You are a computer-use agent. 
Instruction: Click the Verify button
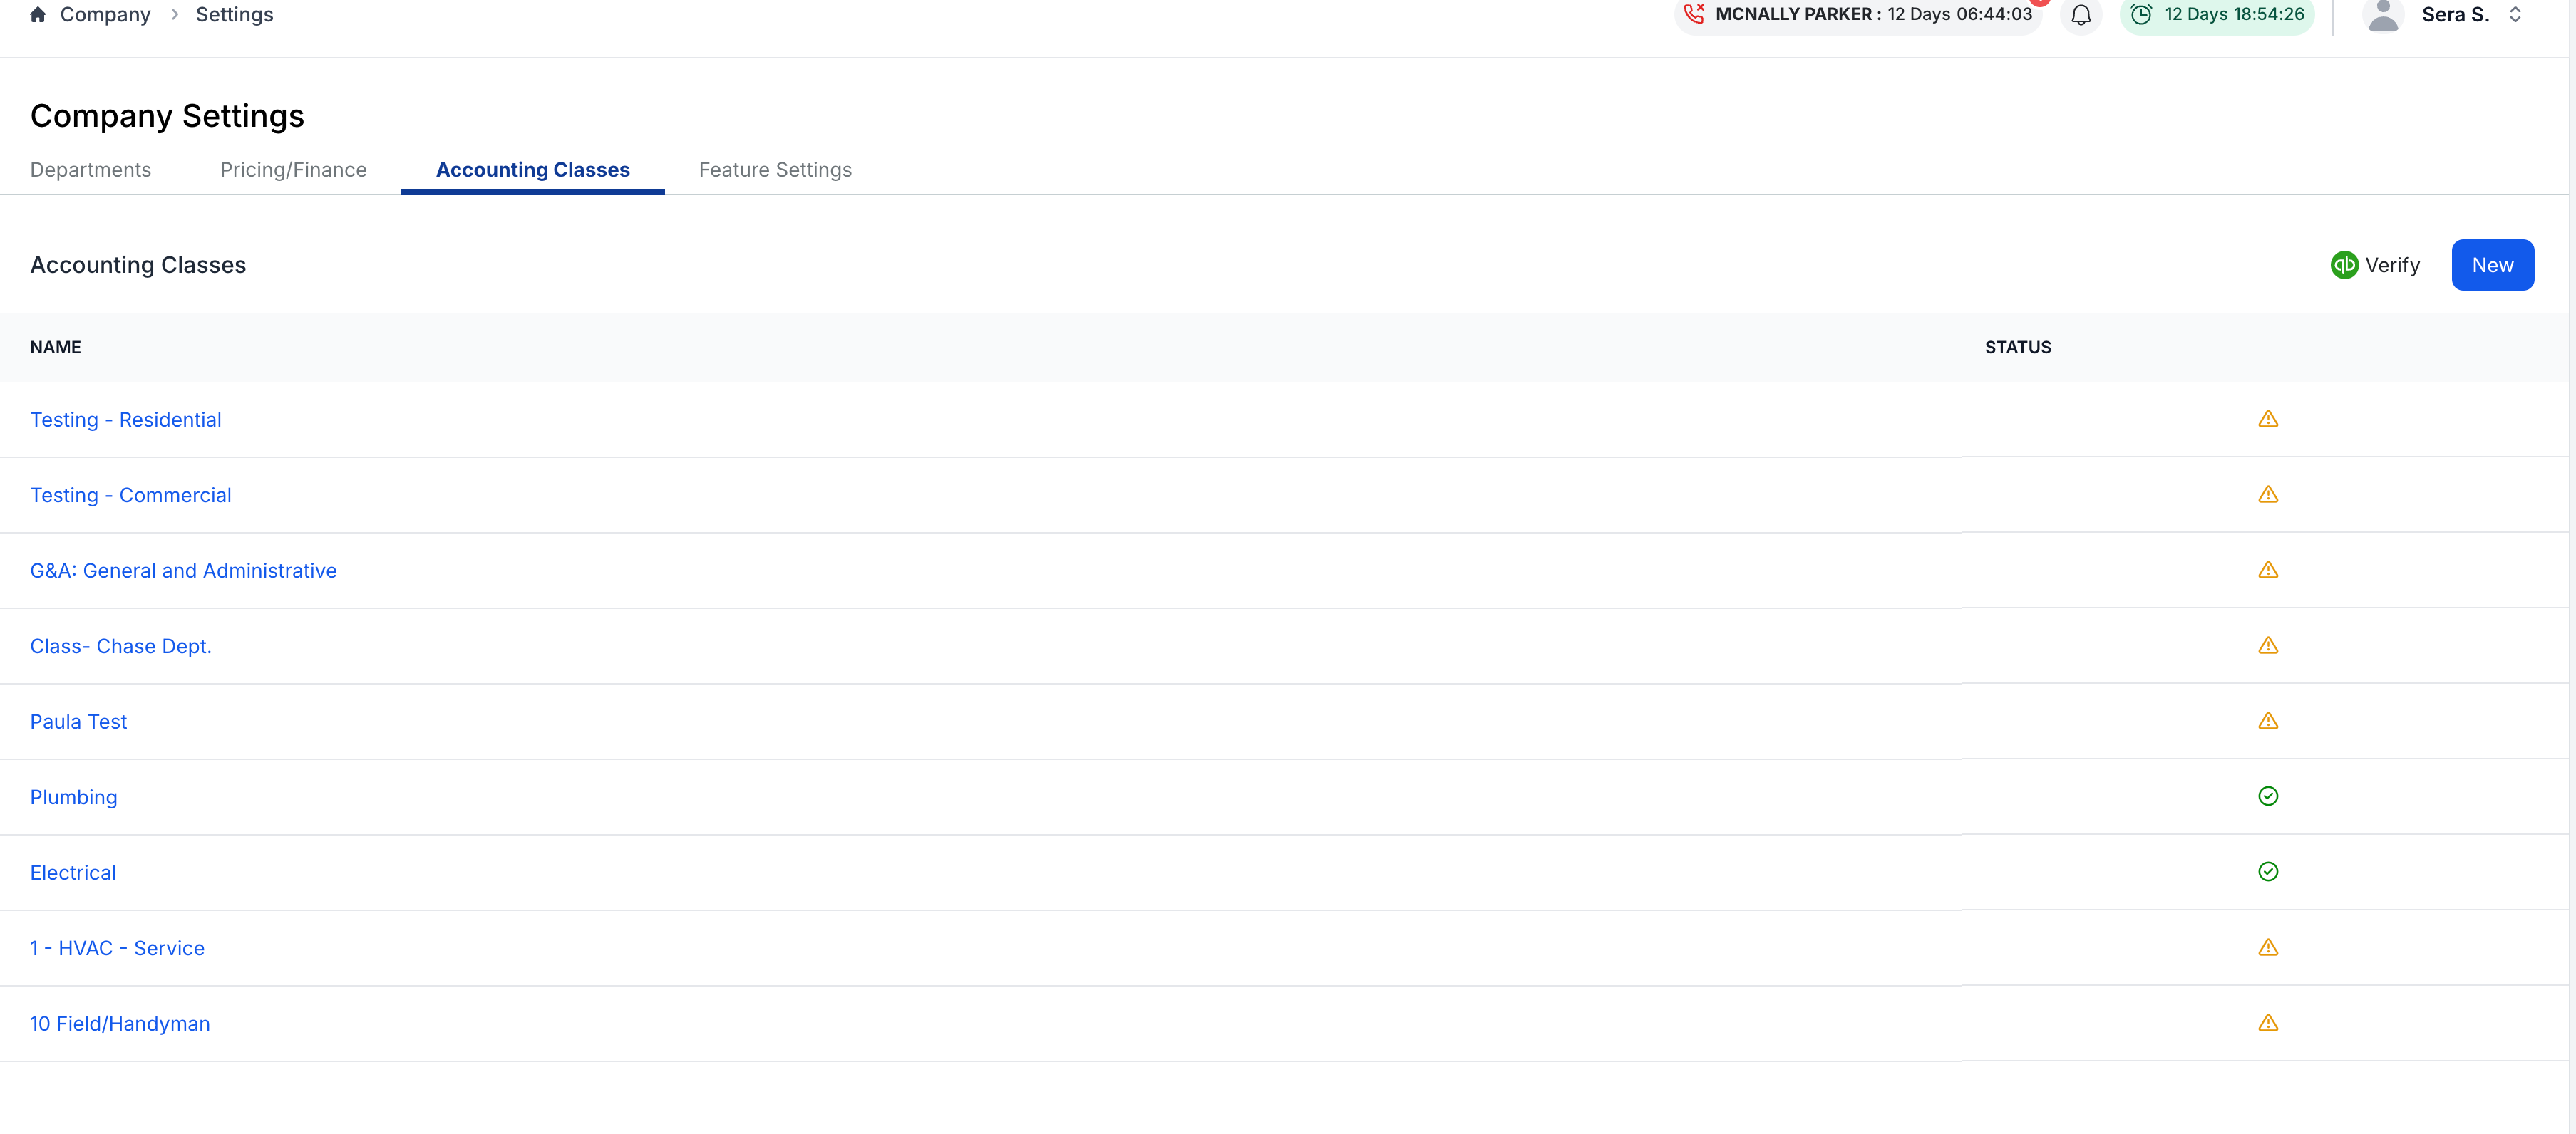pyautogui.click(x=2375, y=265)
